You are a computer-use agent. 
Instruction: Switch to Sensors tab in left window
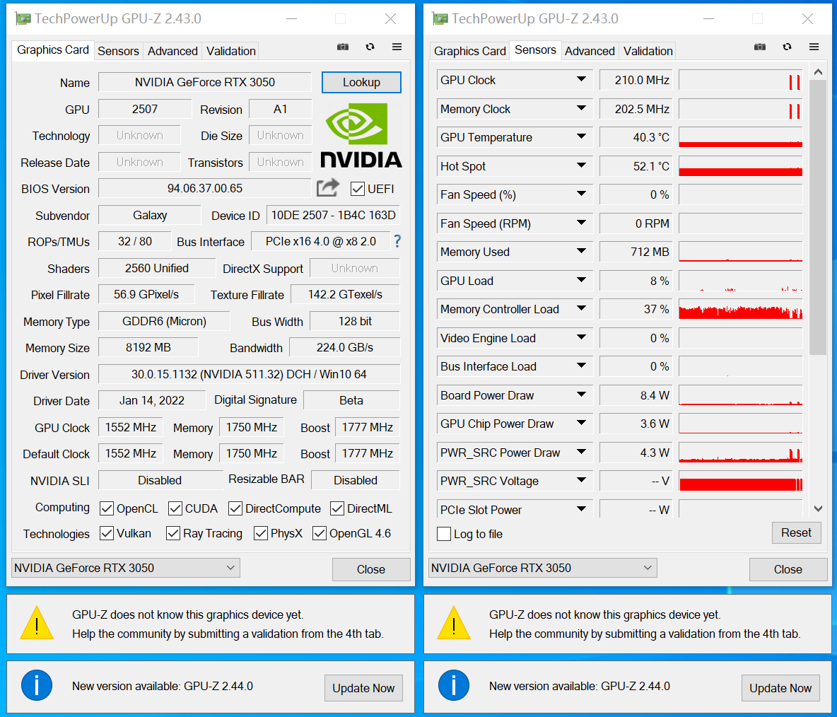118,51
